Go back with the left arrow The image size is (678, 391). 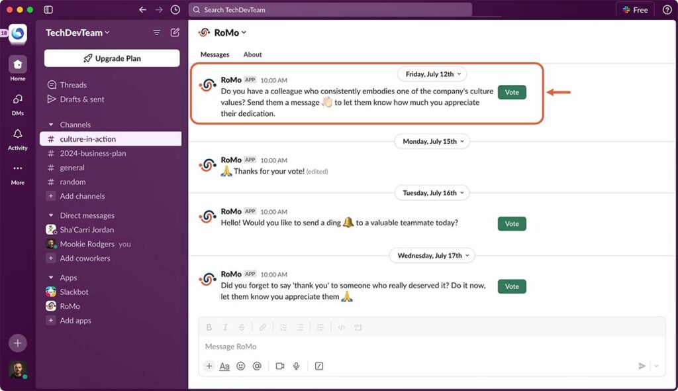click(x=142, y=9)
